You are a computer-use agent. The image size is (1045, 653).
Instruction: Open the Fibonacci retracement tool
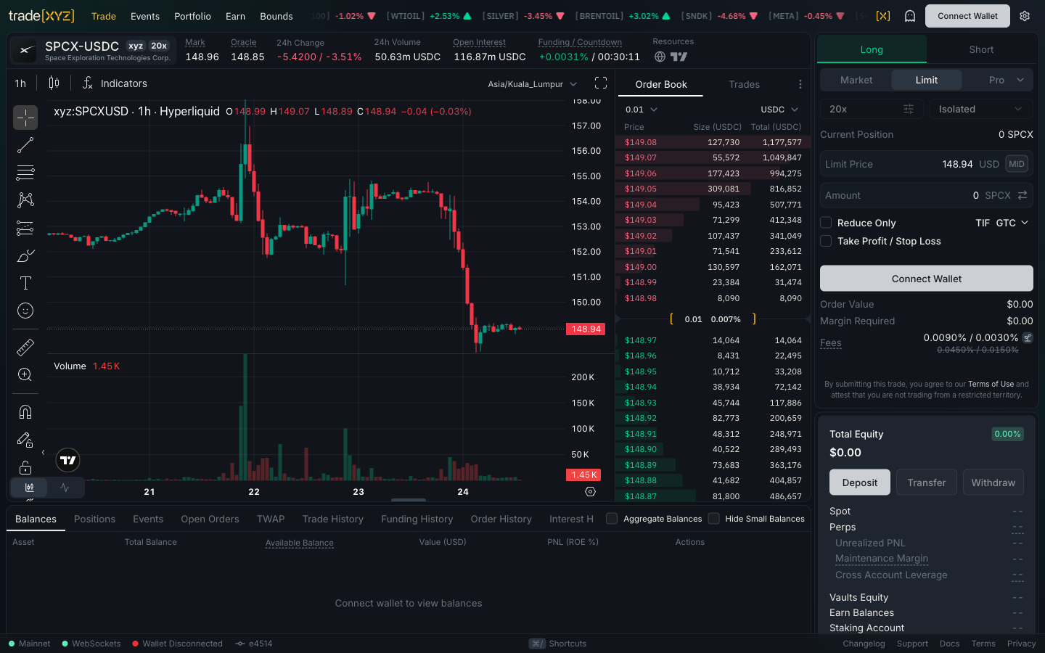(25, 173)
